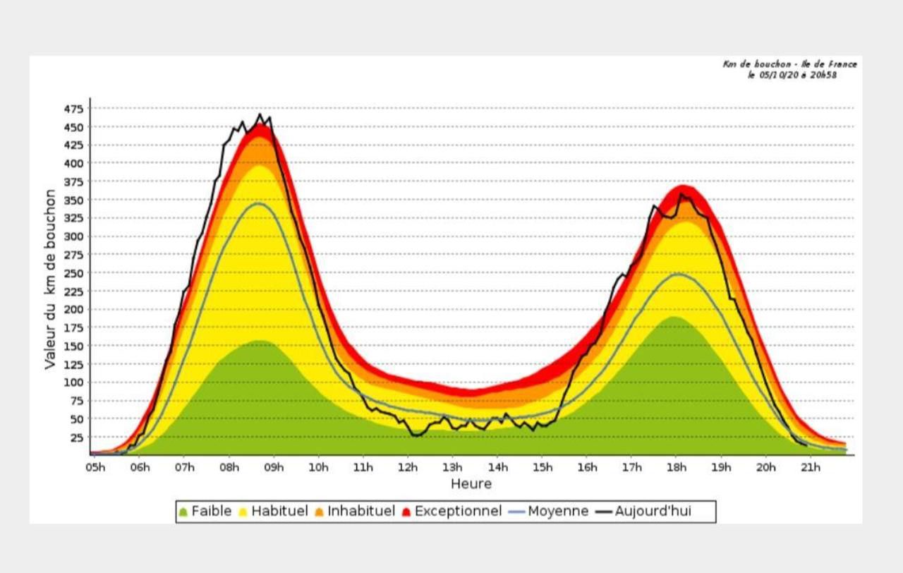Image resolution: width=903 pixels, height=573 pixels.
Task: Click the Aujourd'hui legend label
Action: pos(653,511)
